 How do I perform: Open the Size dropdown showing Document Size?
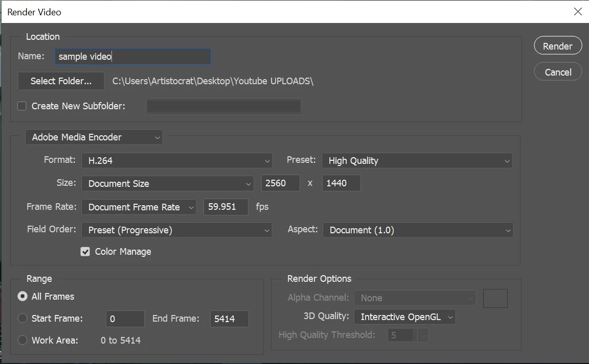167,183
